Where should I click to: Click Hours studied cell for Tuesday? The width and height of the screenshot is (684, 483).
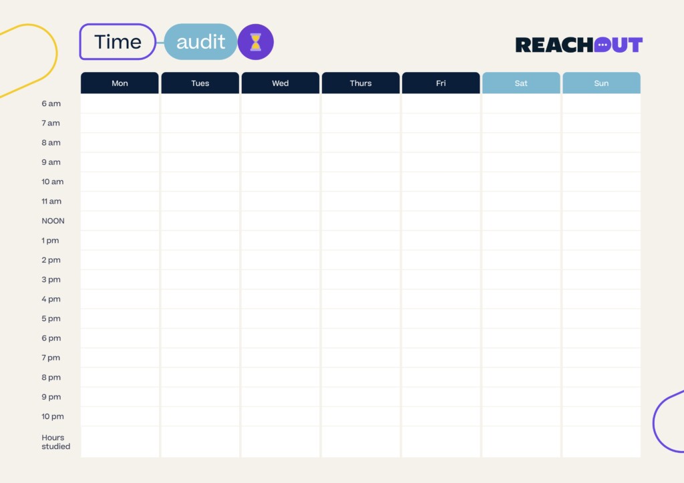pos(200,442)
